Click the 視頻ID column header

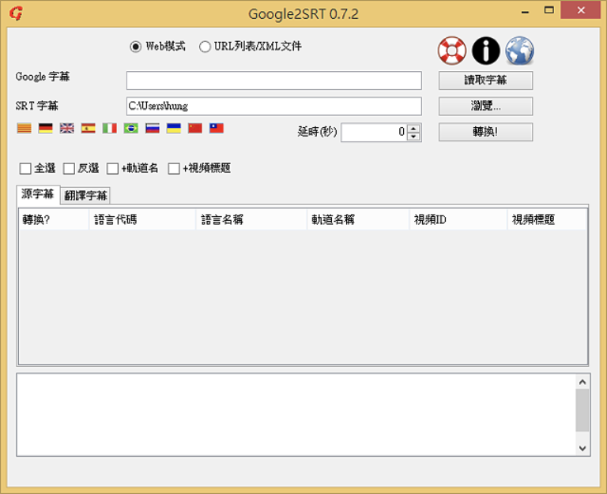[x=458, y=219]
